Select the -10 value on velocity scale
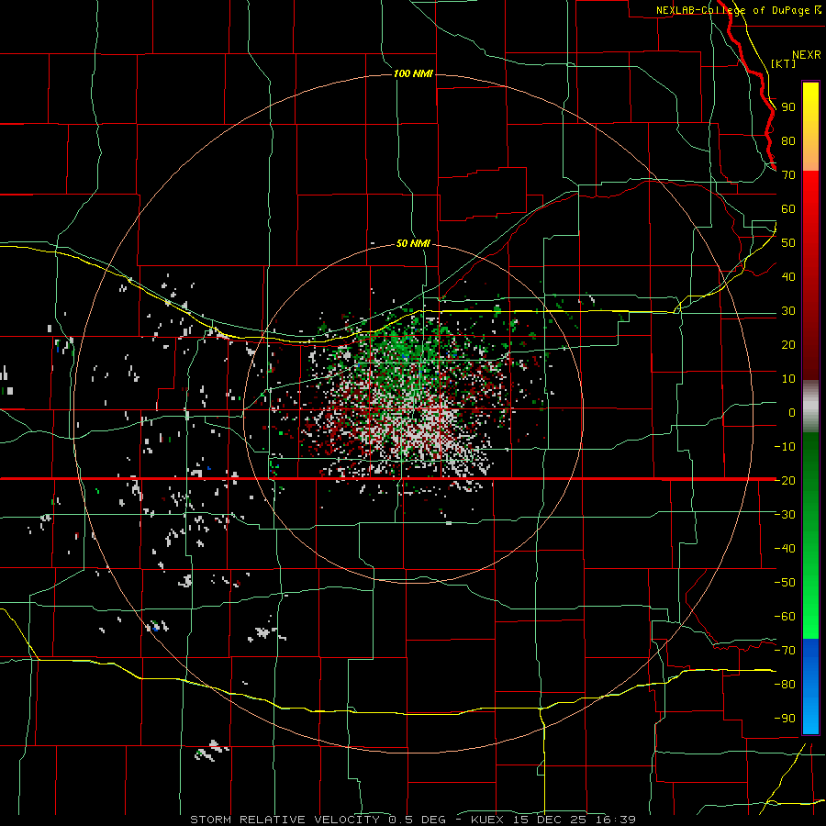826x826 pixels. click(x=785, y=447)
